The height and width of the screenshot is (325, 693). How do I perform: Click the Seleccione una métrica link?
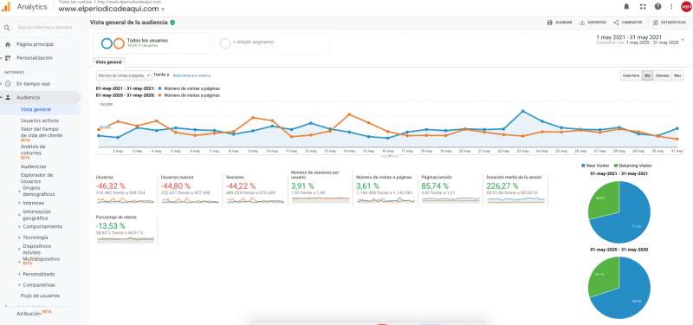click(191, 75)
